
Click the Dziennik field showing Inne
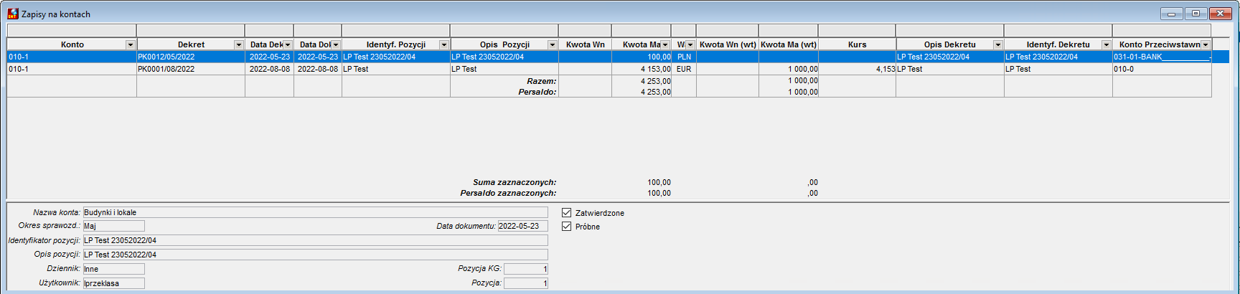click(x=113, y=269)
